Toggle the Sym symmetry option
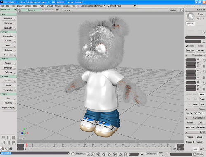Viewport: 206px width, 157px height. tap(202, 104)
